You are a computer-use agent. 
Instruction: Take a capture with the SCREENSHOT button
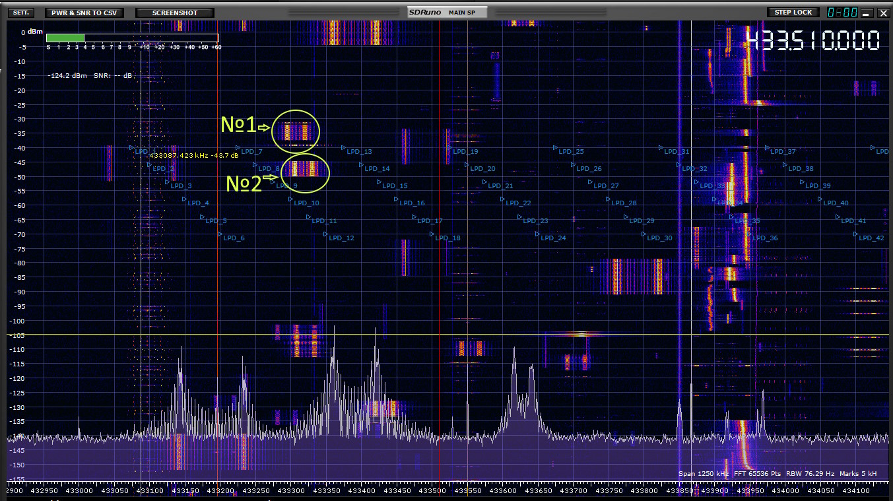tap(175, 13)
